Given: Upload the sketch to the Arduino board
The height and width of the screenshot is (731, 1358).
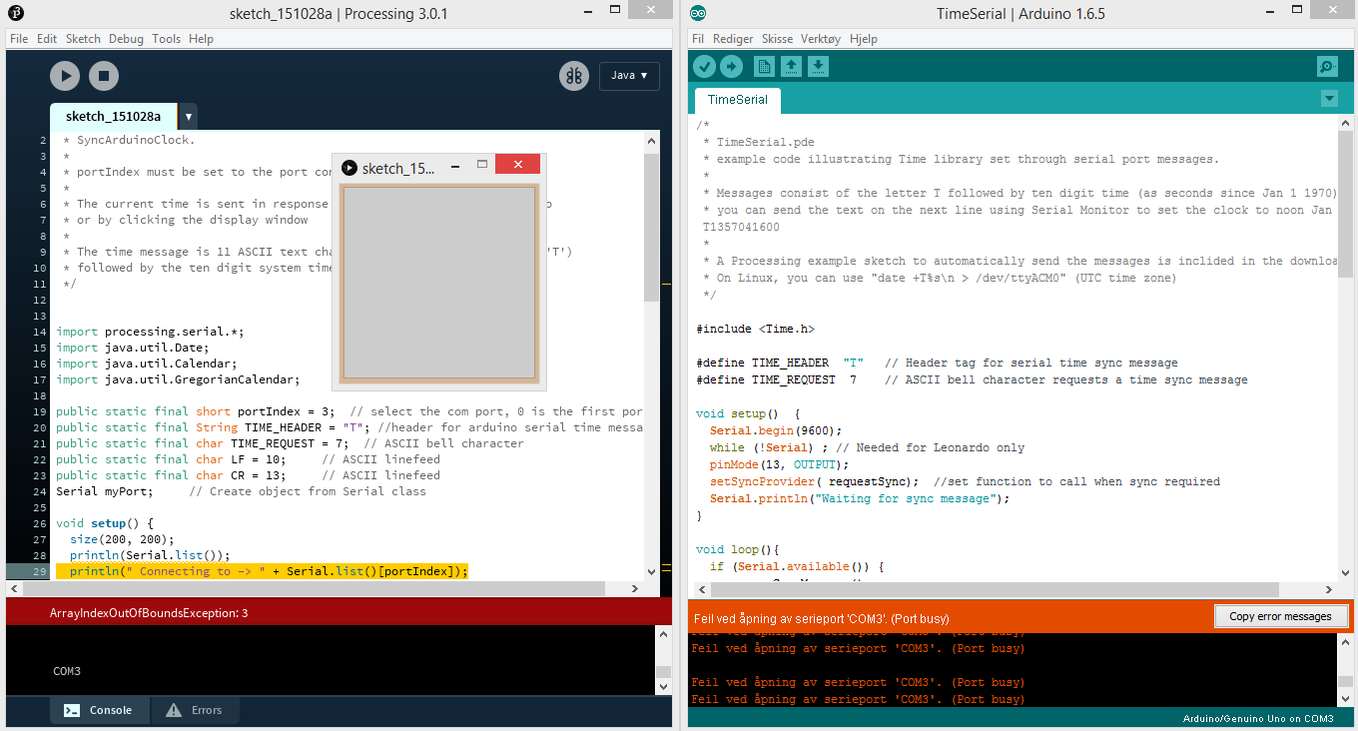Looking at the screenshot, I should click(x=732, y=67).
